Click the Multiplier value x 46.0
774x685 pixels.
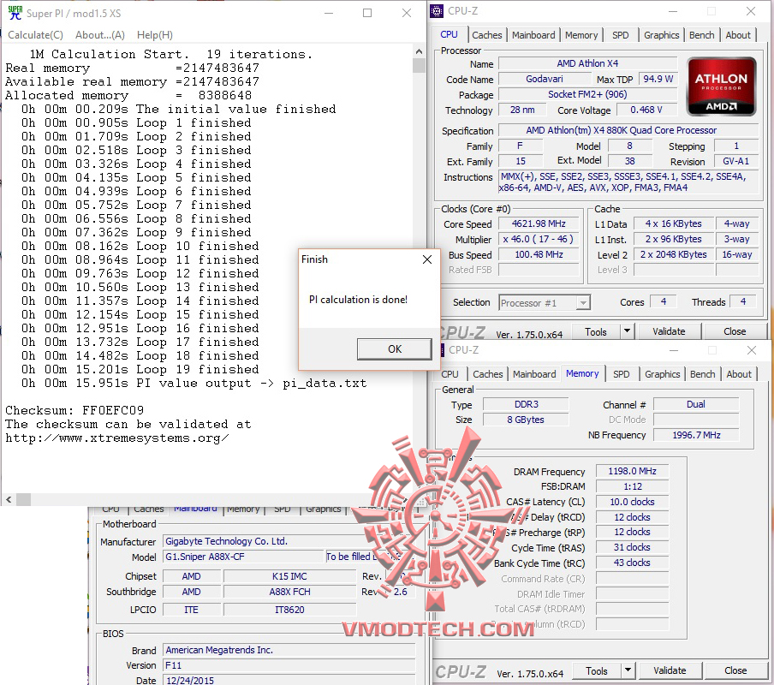[x=539, y=239]
